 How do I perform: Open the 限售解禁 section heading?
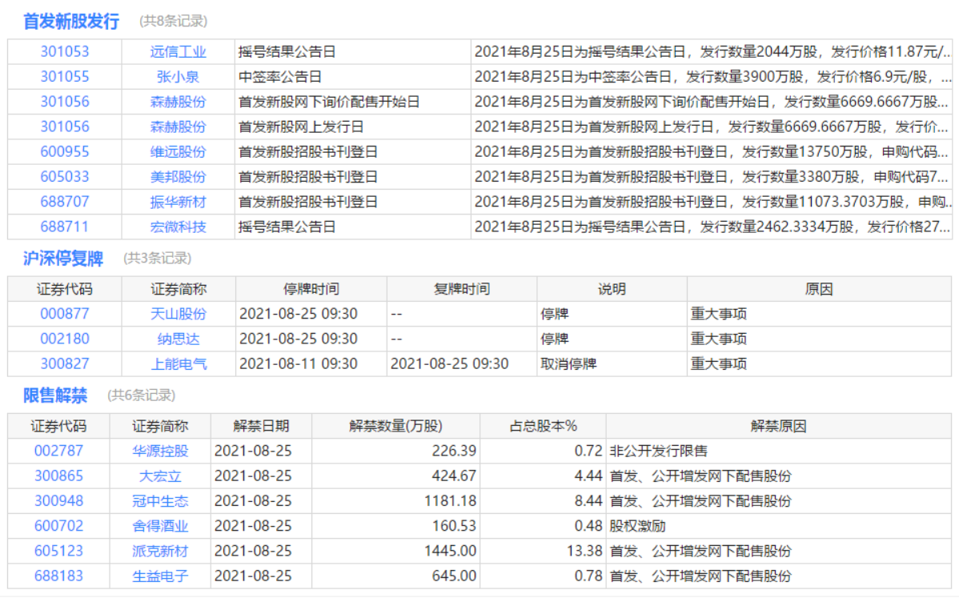[55, 395]
